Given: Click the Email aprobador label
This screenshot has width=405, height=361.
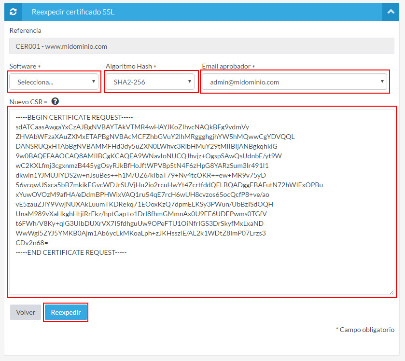Looking at the screenshot, I should point(226,66).
